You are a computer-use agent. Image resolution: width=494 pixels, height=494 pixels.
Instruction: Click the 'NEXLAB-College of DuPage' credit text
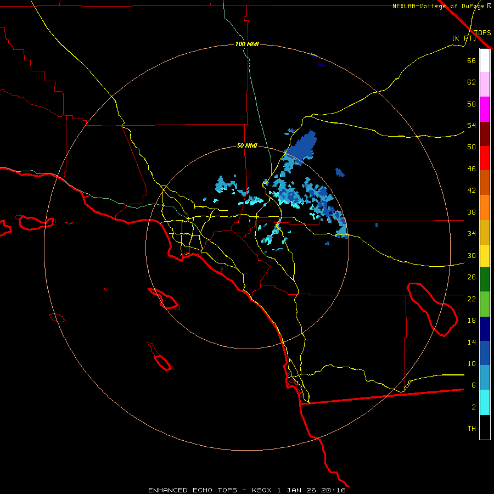point(439,6)
